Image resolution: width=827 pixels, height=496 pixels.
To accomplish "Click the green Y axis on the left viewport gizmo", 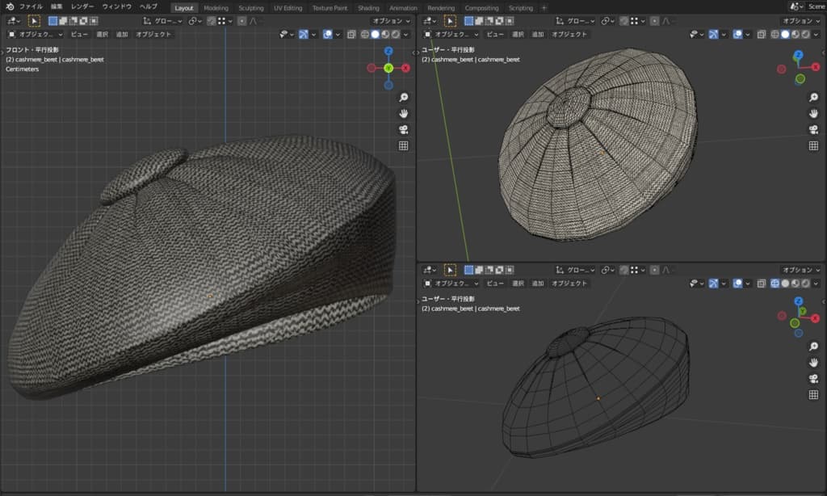I will pos(388,68).
